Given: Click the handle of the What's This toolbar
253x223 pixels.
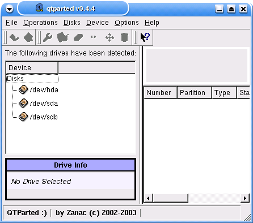Looking at the screenshot, I should pyautogui.click(x=136, y=37).
